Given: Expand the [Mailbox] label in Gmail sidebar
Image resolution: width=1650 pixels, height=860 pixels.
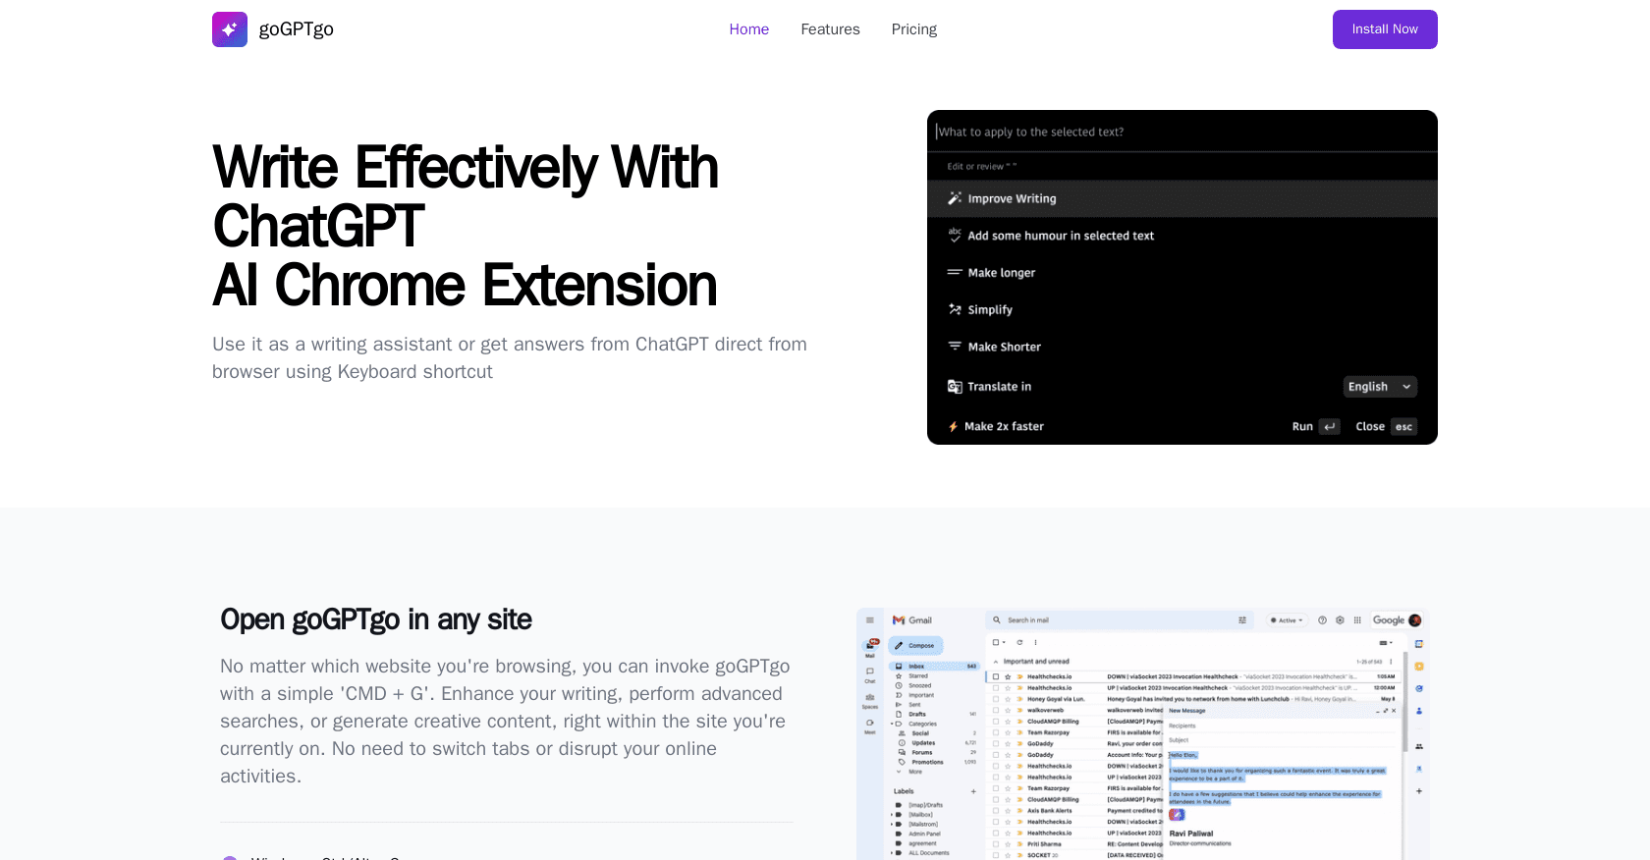Looking at the screenshot, I should click(x=892, y=815).
